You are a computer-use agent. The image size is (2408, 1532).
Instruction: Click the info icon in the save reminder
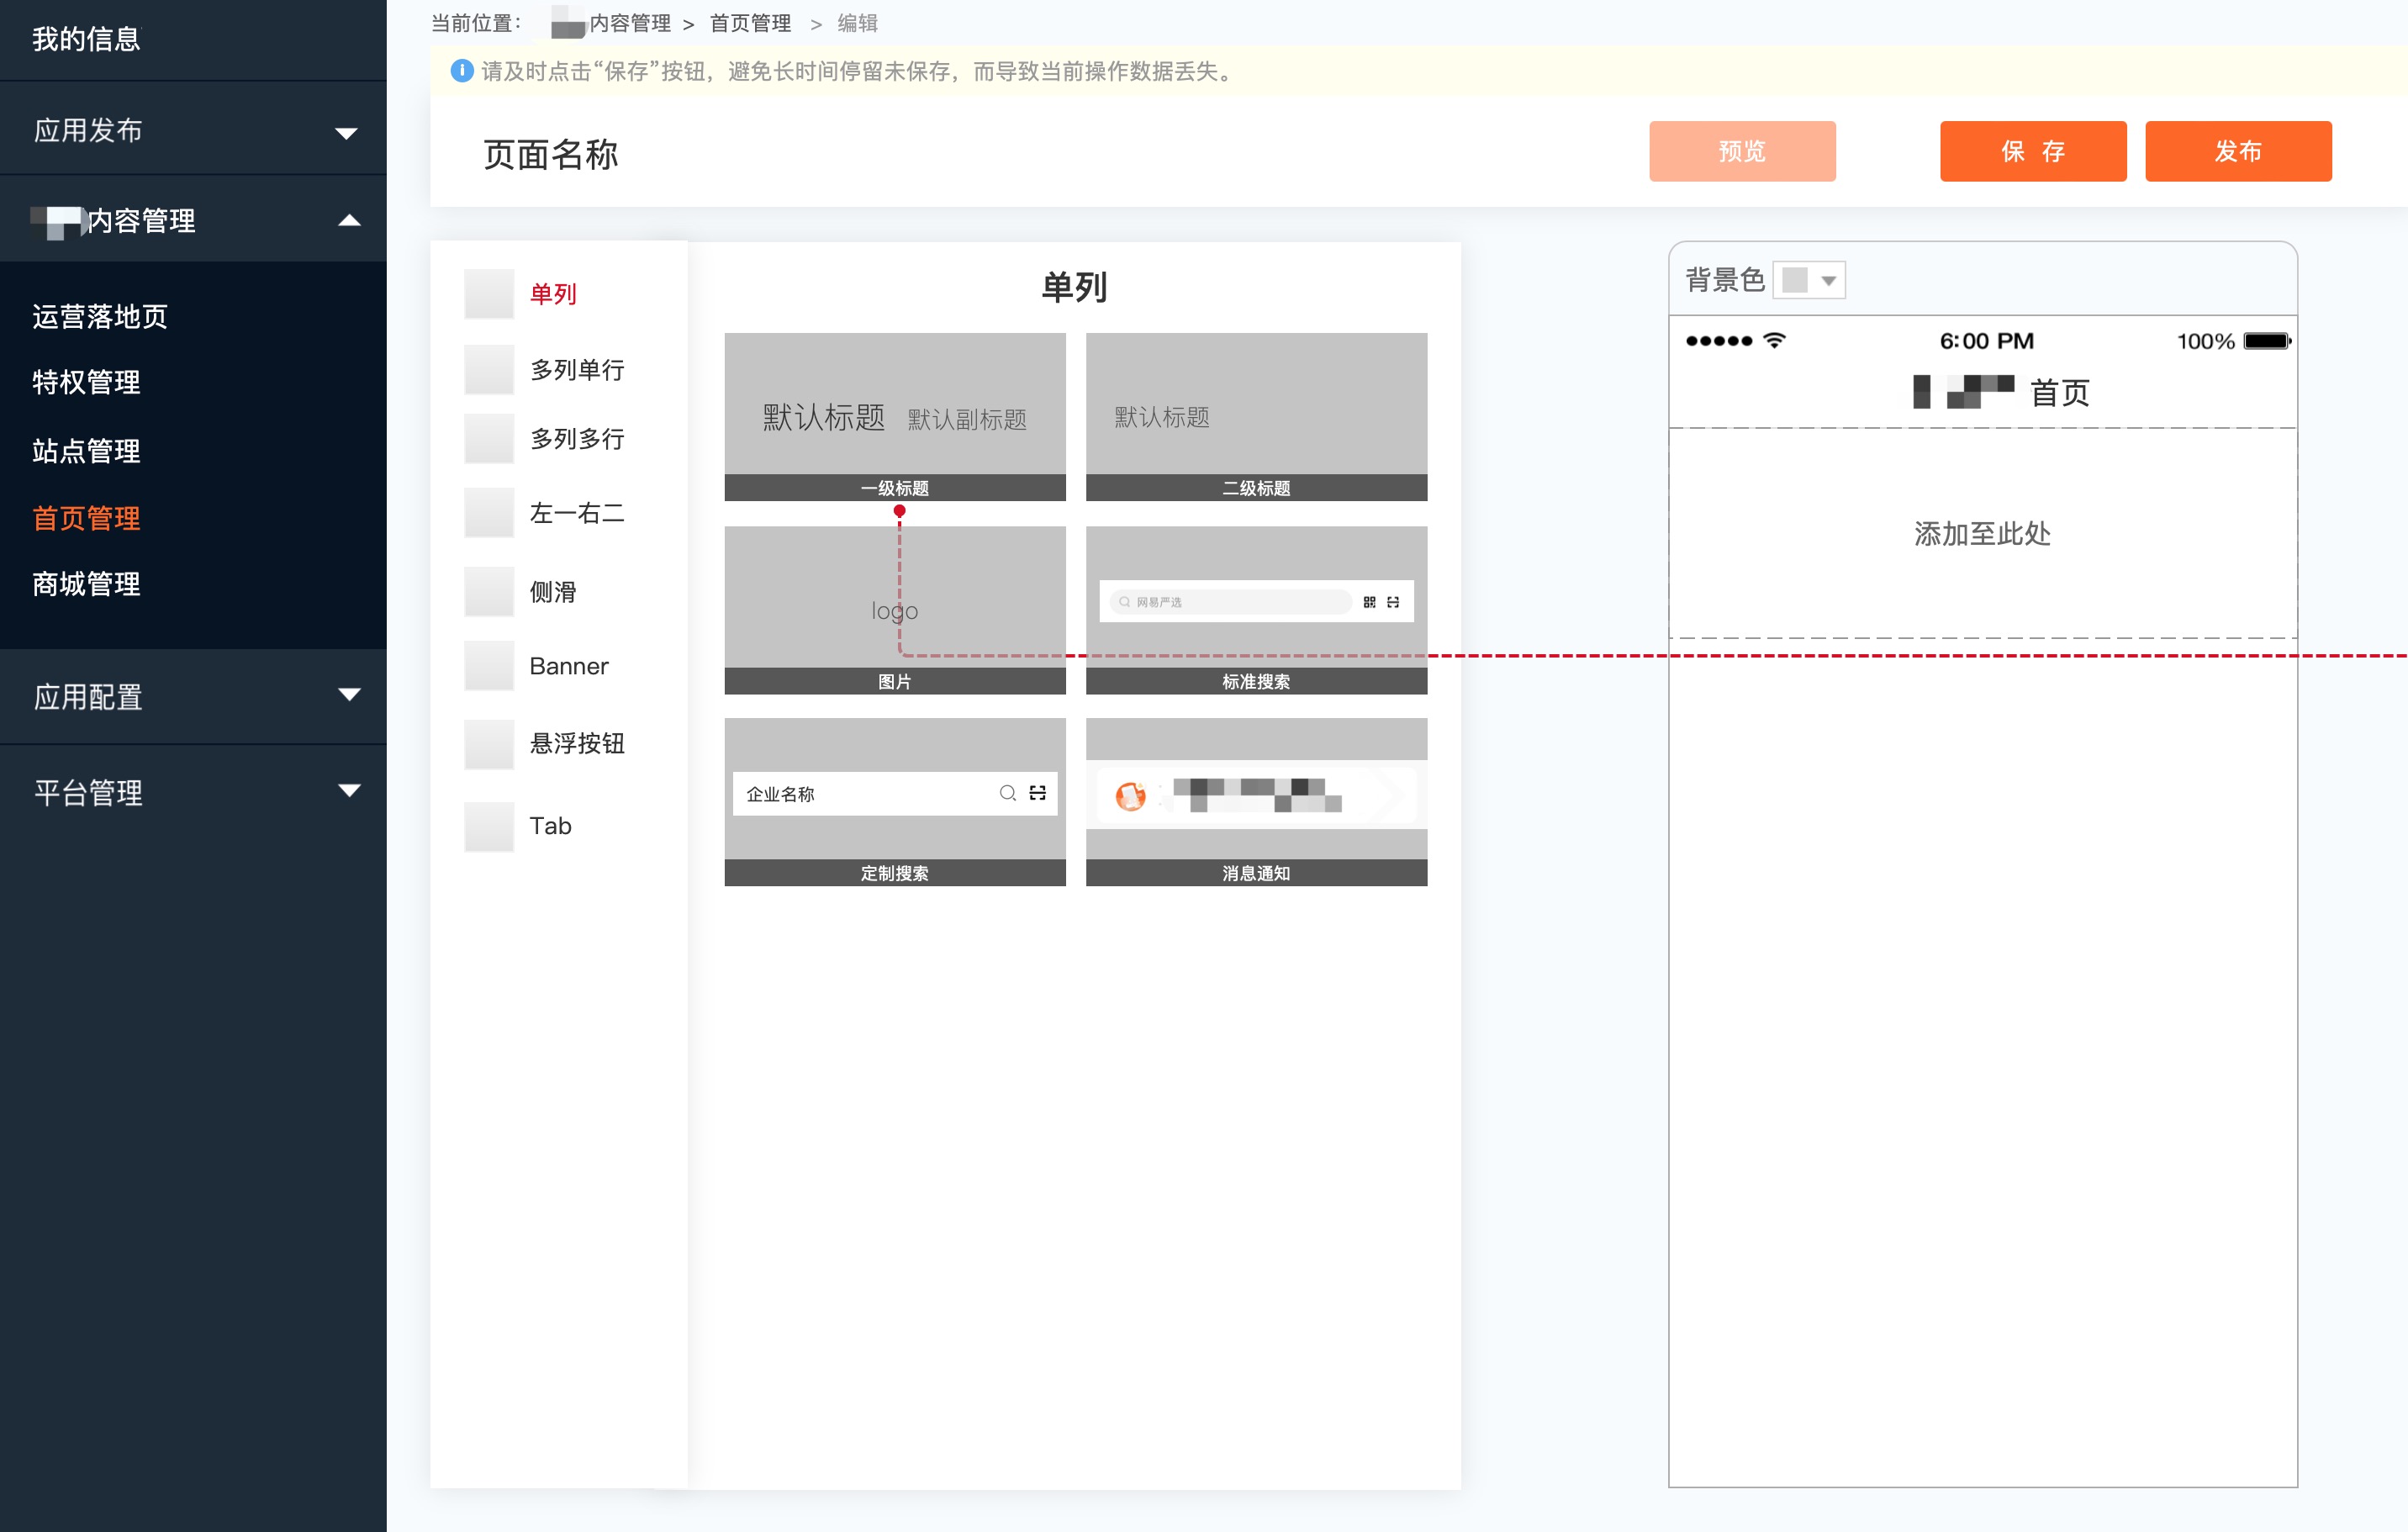pyautogui.click(x=461, y=71)
